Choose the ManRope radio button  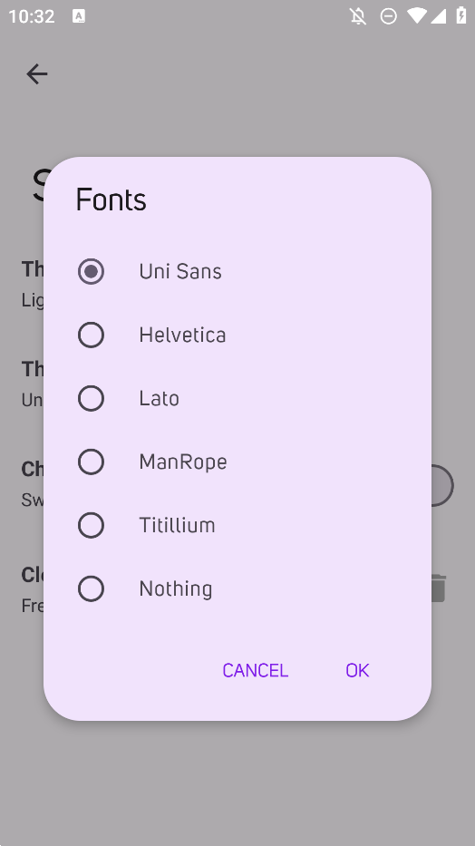[92, 462]
